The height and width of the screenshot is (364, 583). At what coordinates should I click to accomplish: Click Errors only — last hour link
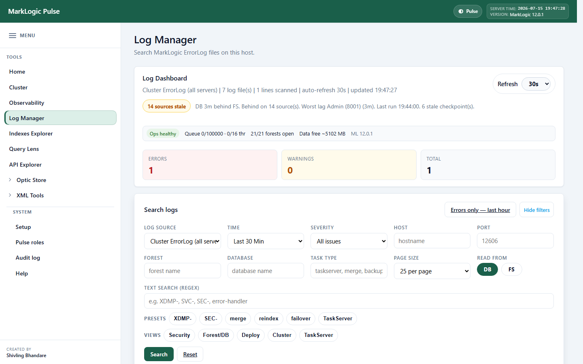coord(480,210)
